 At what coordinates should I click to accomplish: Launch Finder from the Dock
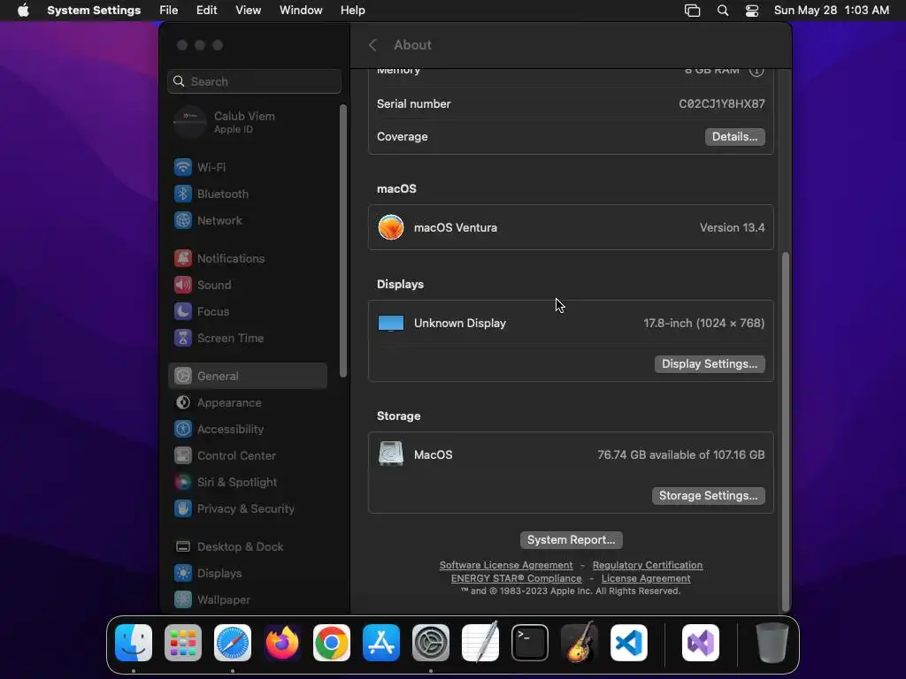(134, 643)
